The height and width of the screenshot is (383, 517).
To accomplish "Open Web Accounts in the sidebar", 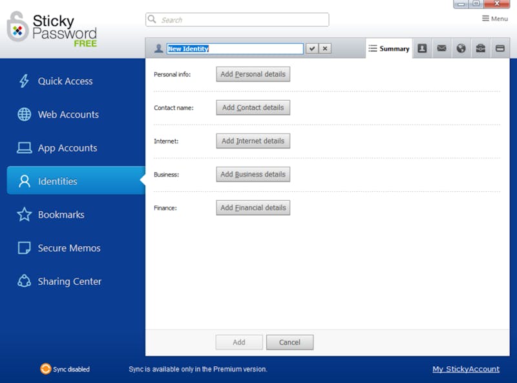I will pos(76,114).
